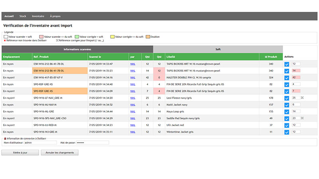Click red X icon in legend
This screenshot has width=319, height=179.
tap(4, 41)
